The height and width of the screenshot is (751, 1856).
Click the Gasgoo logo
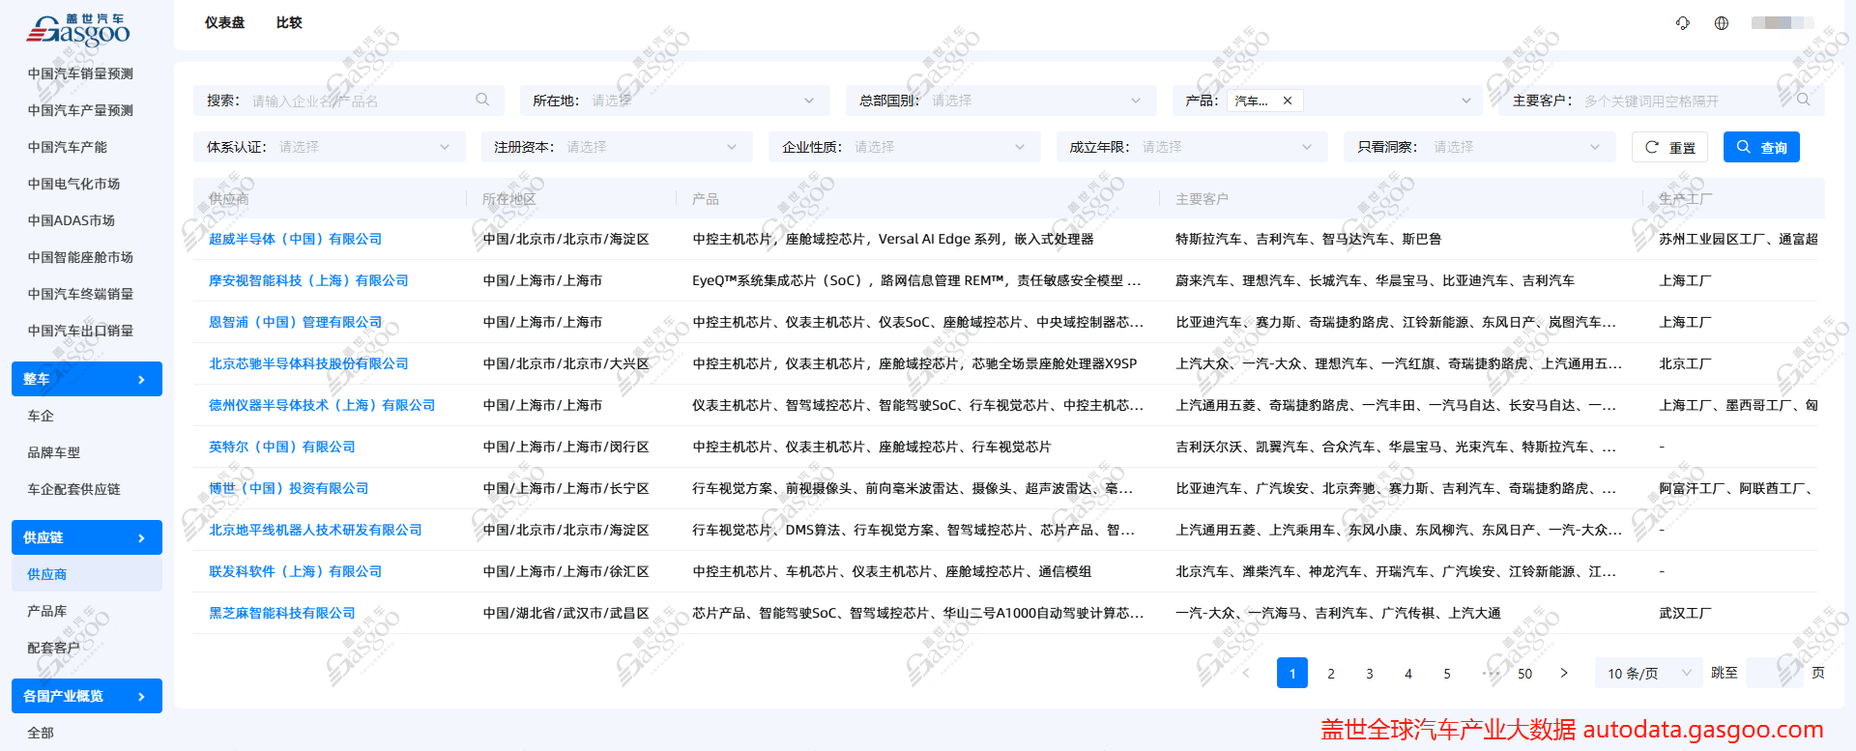[78, 31]
